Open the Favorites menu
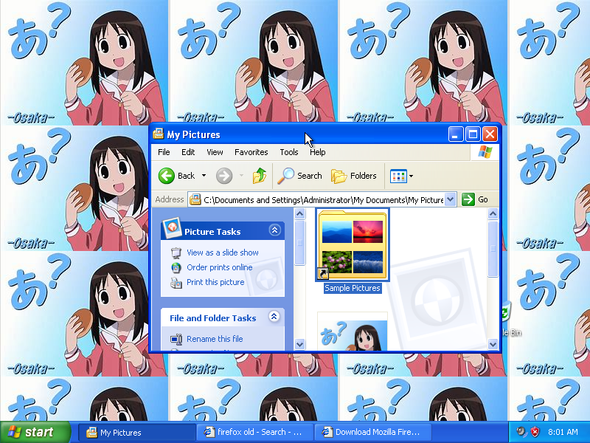Screen dimensions: 590x443 tap(251, 152)
